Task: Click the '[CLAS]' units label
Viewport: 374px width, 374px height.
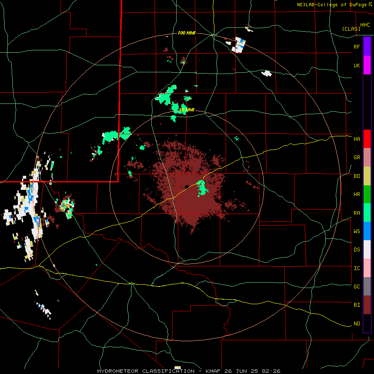Action: click(x=351, y=29)
